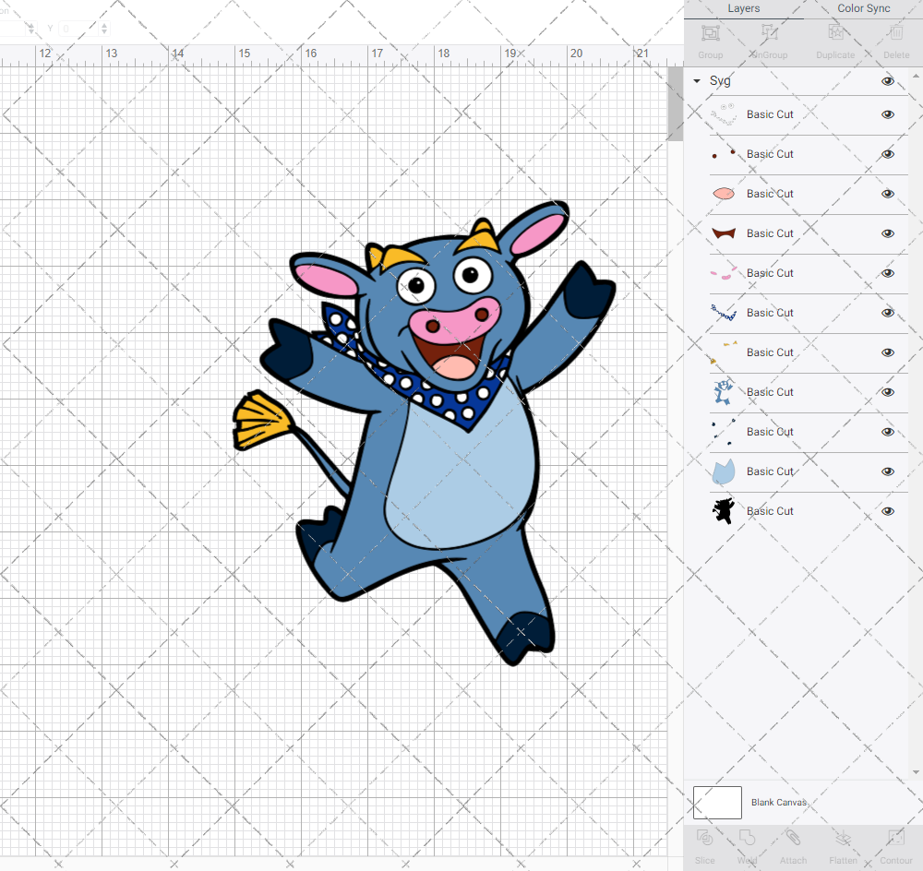Image resolution: width=923 pixels, height=871 pixels.
Task: Switch to the Layers tab
Action: [743, 9]
